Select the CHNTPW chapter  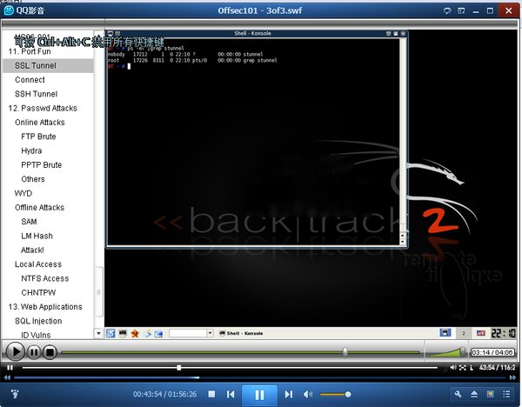(38, 293)
